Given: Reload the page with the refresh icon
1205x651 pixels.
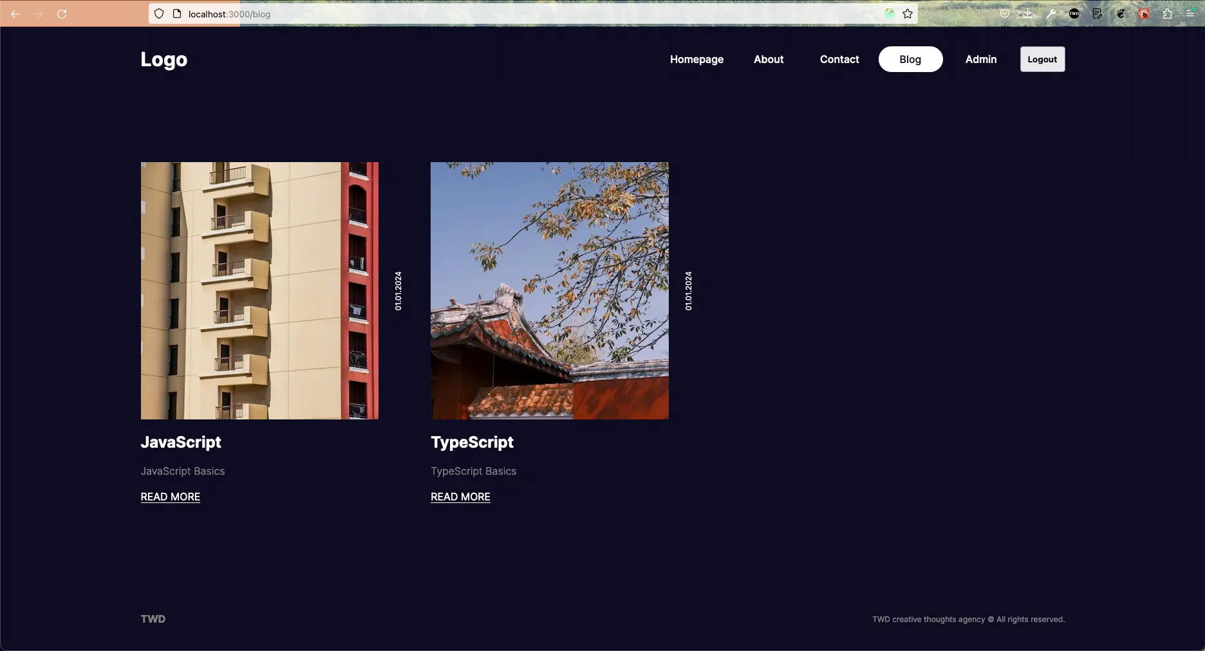Looking at the screenshot, I should click(x=62, y=14).
